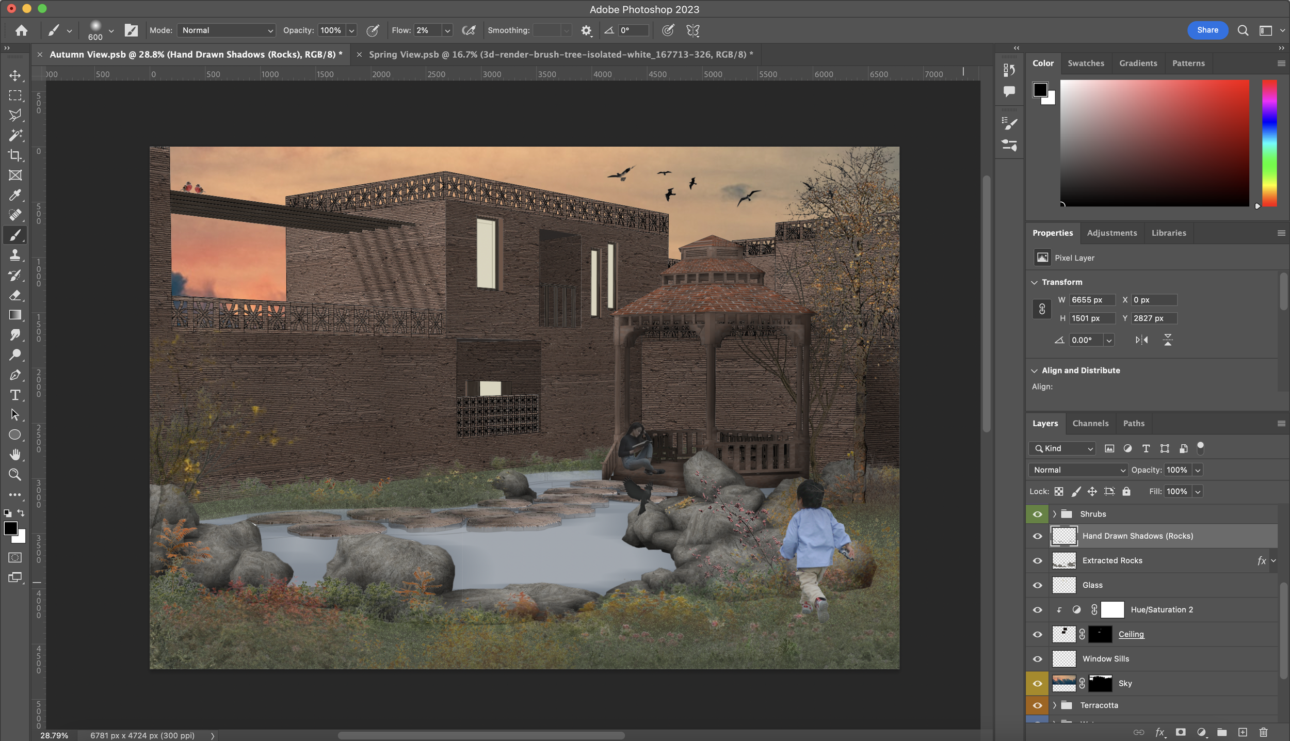Open the Search icon

(1243, 30)
